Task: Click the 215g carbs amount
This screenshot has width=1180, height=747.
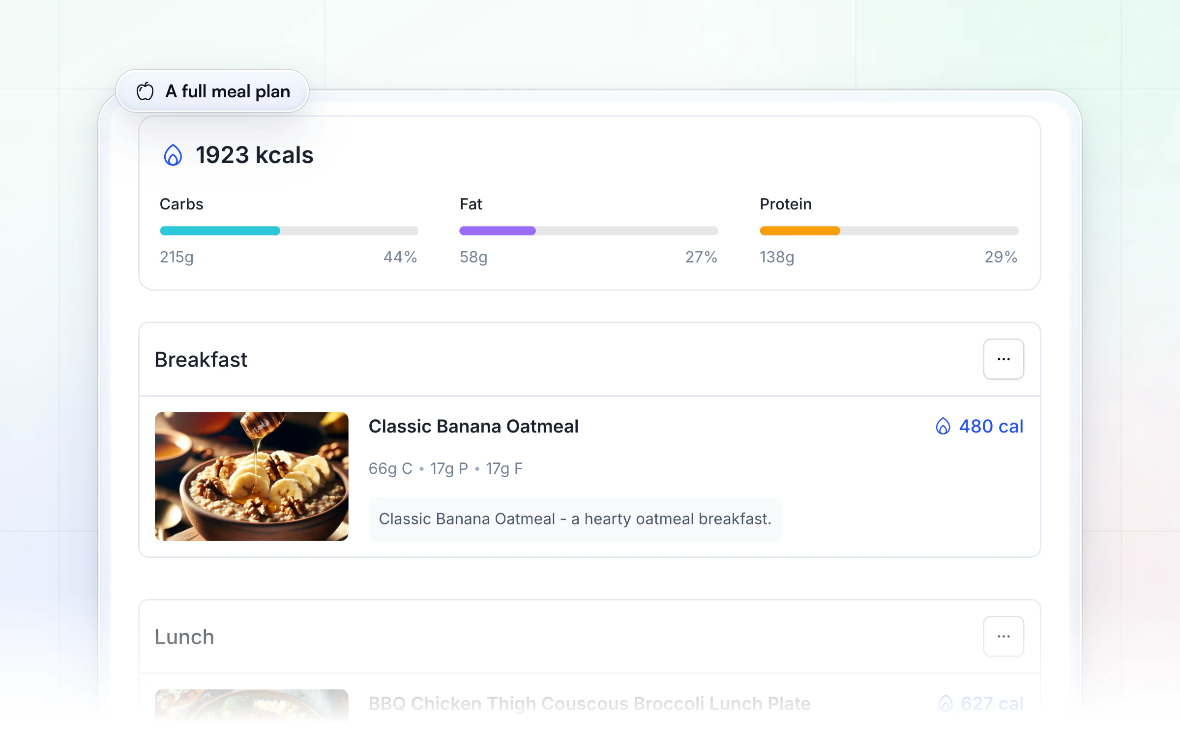Action: tap(177, 257)
